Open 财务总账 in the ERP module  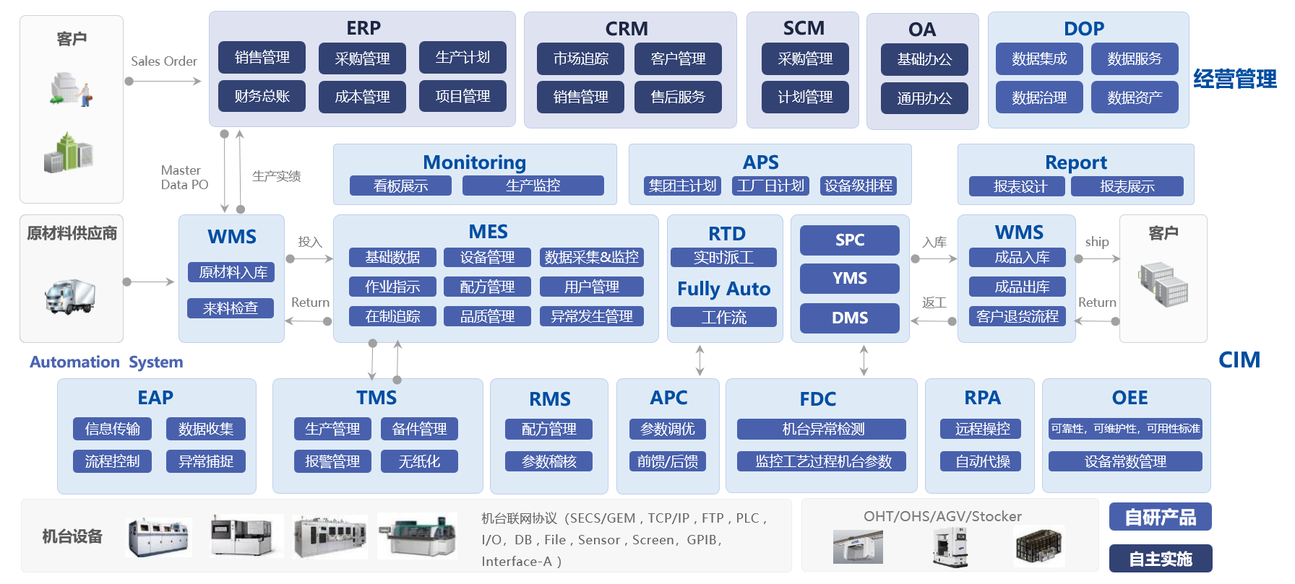pyautogui.click(x=262, y=96)
